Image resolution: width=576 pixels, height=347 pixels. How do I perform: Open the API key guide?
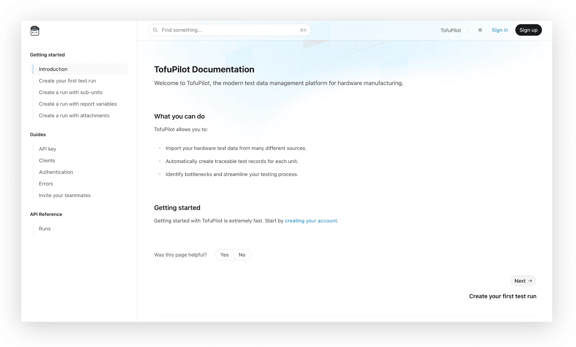(x=48, y=149)
